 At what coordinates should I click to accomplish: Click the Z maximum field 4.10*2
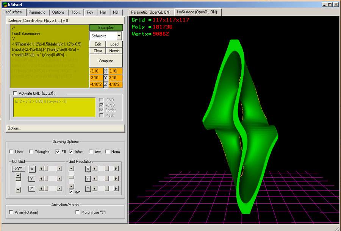[x=116, y=84]
